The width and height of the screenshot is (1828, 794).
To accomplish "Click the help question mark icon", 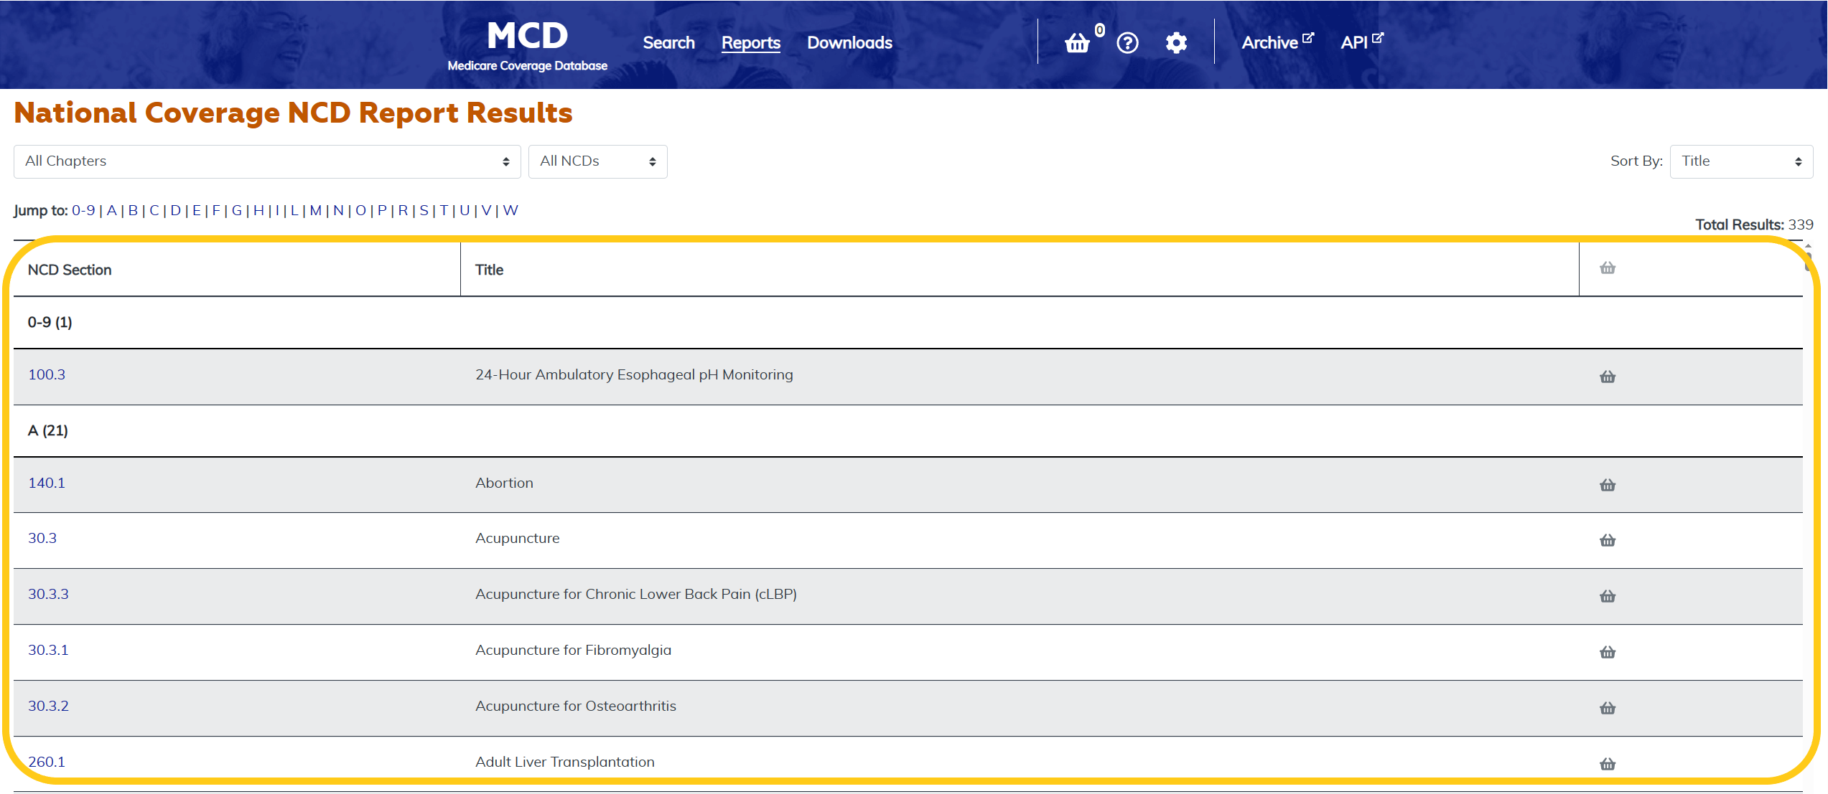I will pyautogui.click(x=1127, y=43).
